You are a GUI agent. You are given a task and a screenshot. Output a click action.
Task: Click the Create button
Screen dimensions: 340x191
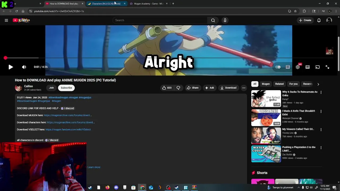(305, 20)
